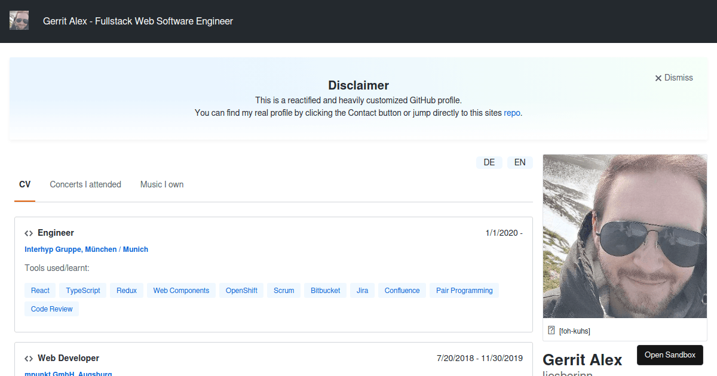Click the code icon beside the Engineer entry

click(x=29, y=233)
